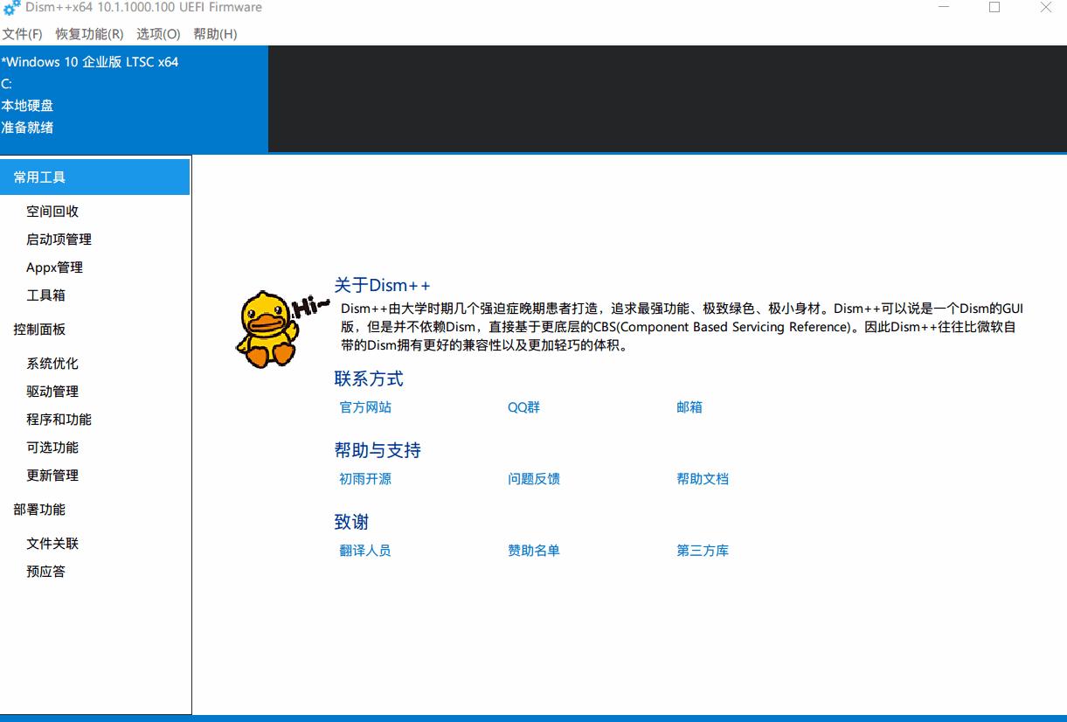The height and width of the screenshot is (722, 1067).
Task: Select 系统优化 under 控制面板
Action: click(52, 363)
